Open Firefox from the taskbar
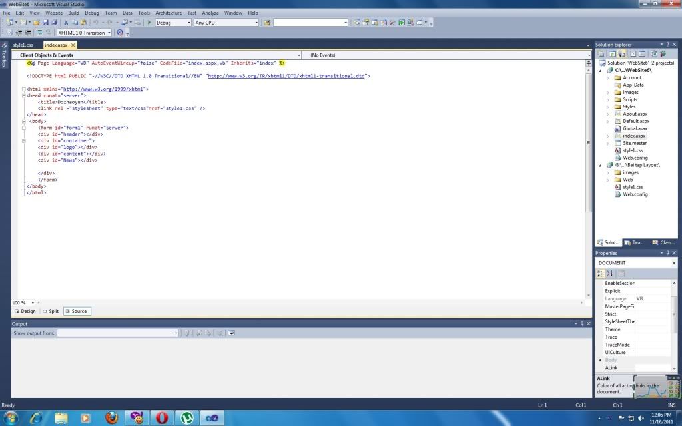 (112, 418)
